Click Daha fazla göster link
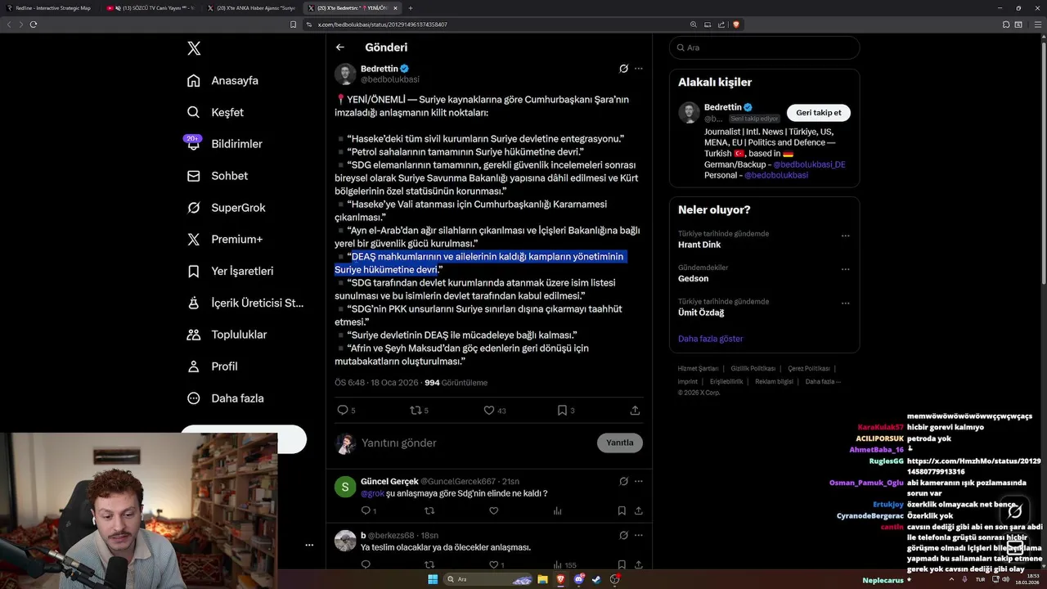This screenshot has height=589, width=1047. pyautogui.click(x=711, y=339)
